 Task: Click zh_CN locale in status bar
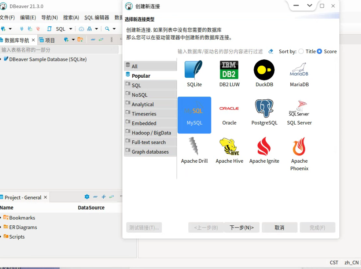(351, 262)
